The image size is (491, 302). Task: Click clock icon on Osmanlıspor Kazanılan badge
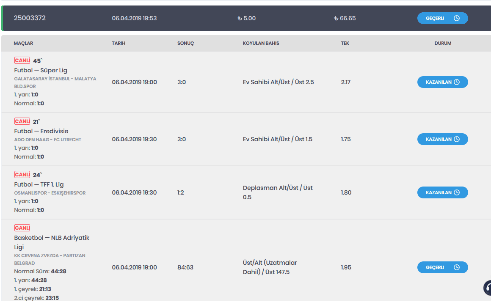click(456, 192)
